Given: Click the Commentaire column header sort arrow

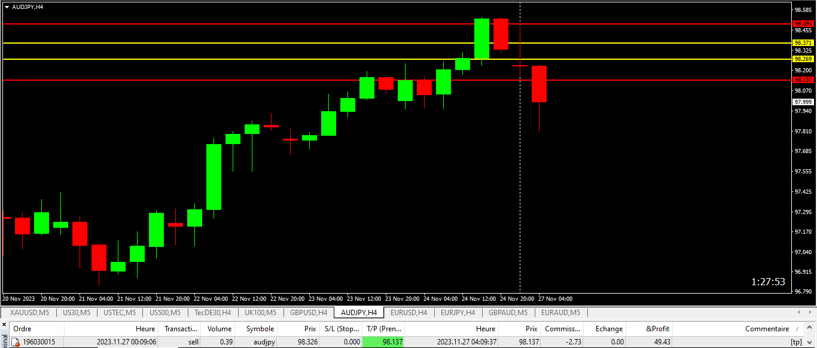Looking at the screenshot, I should coord(796,329).
